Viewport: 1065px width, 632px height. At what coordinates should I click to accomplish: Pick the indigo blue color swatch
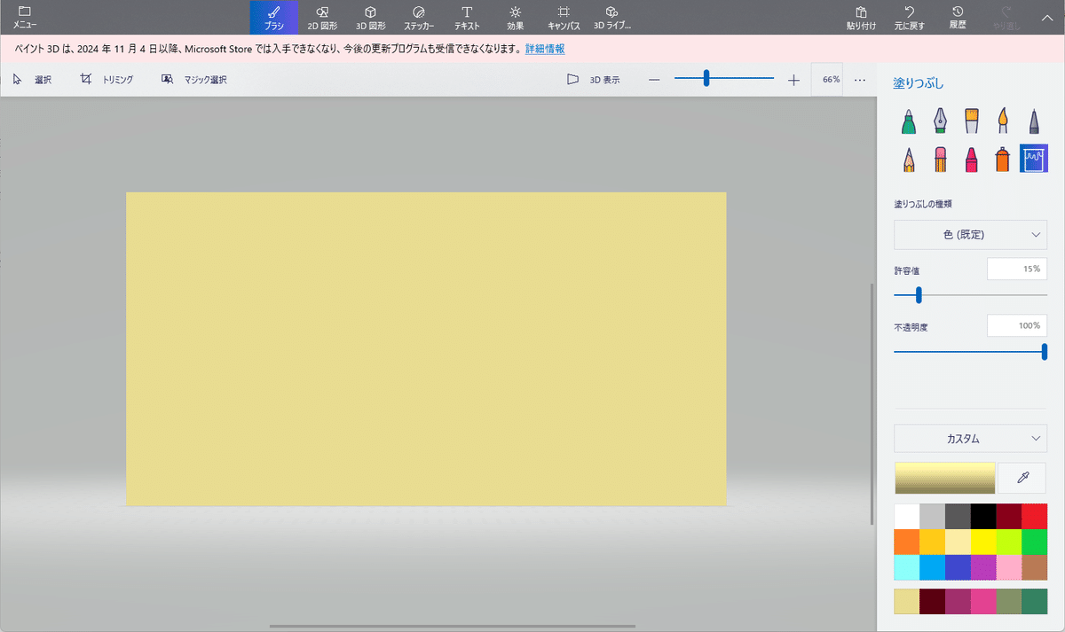958,567
